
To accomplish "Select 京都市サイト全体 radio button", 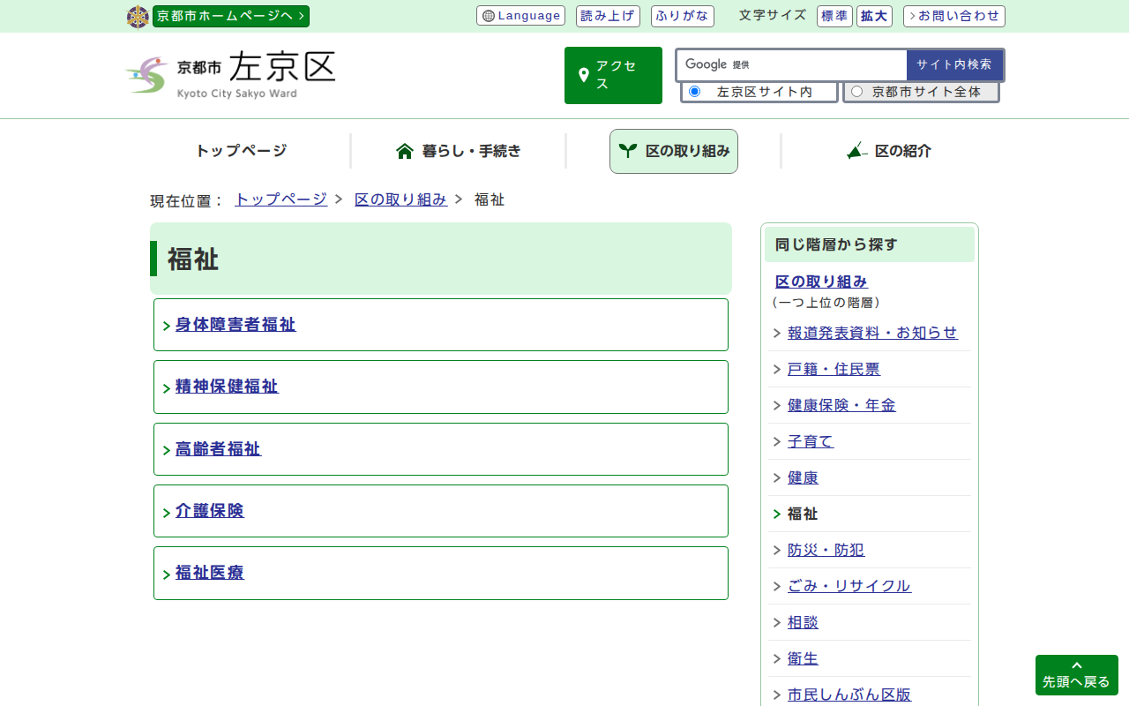I will tap(856, 92).
